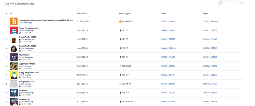Click the Bitcoin Ordinals NFT thumbnail

[x=14, y=21]
